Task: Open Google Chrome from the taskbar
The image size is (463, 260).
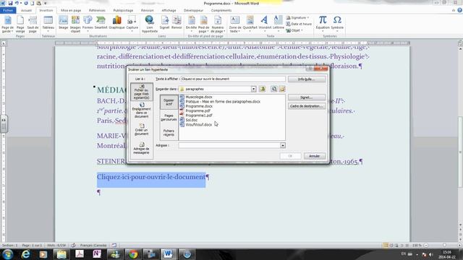Action: pos(133,254)
